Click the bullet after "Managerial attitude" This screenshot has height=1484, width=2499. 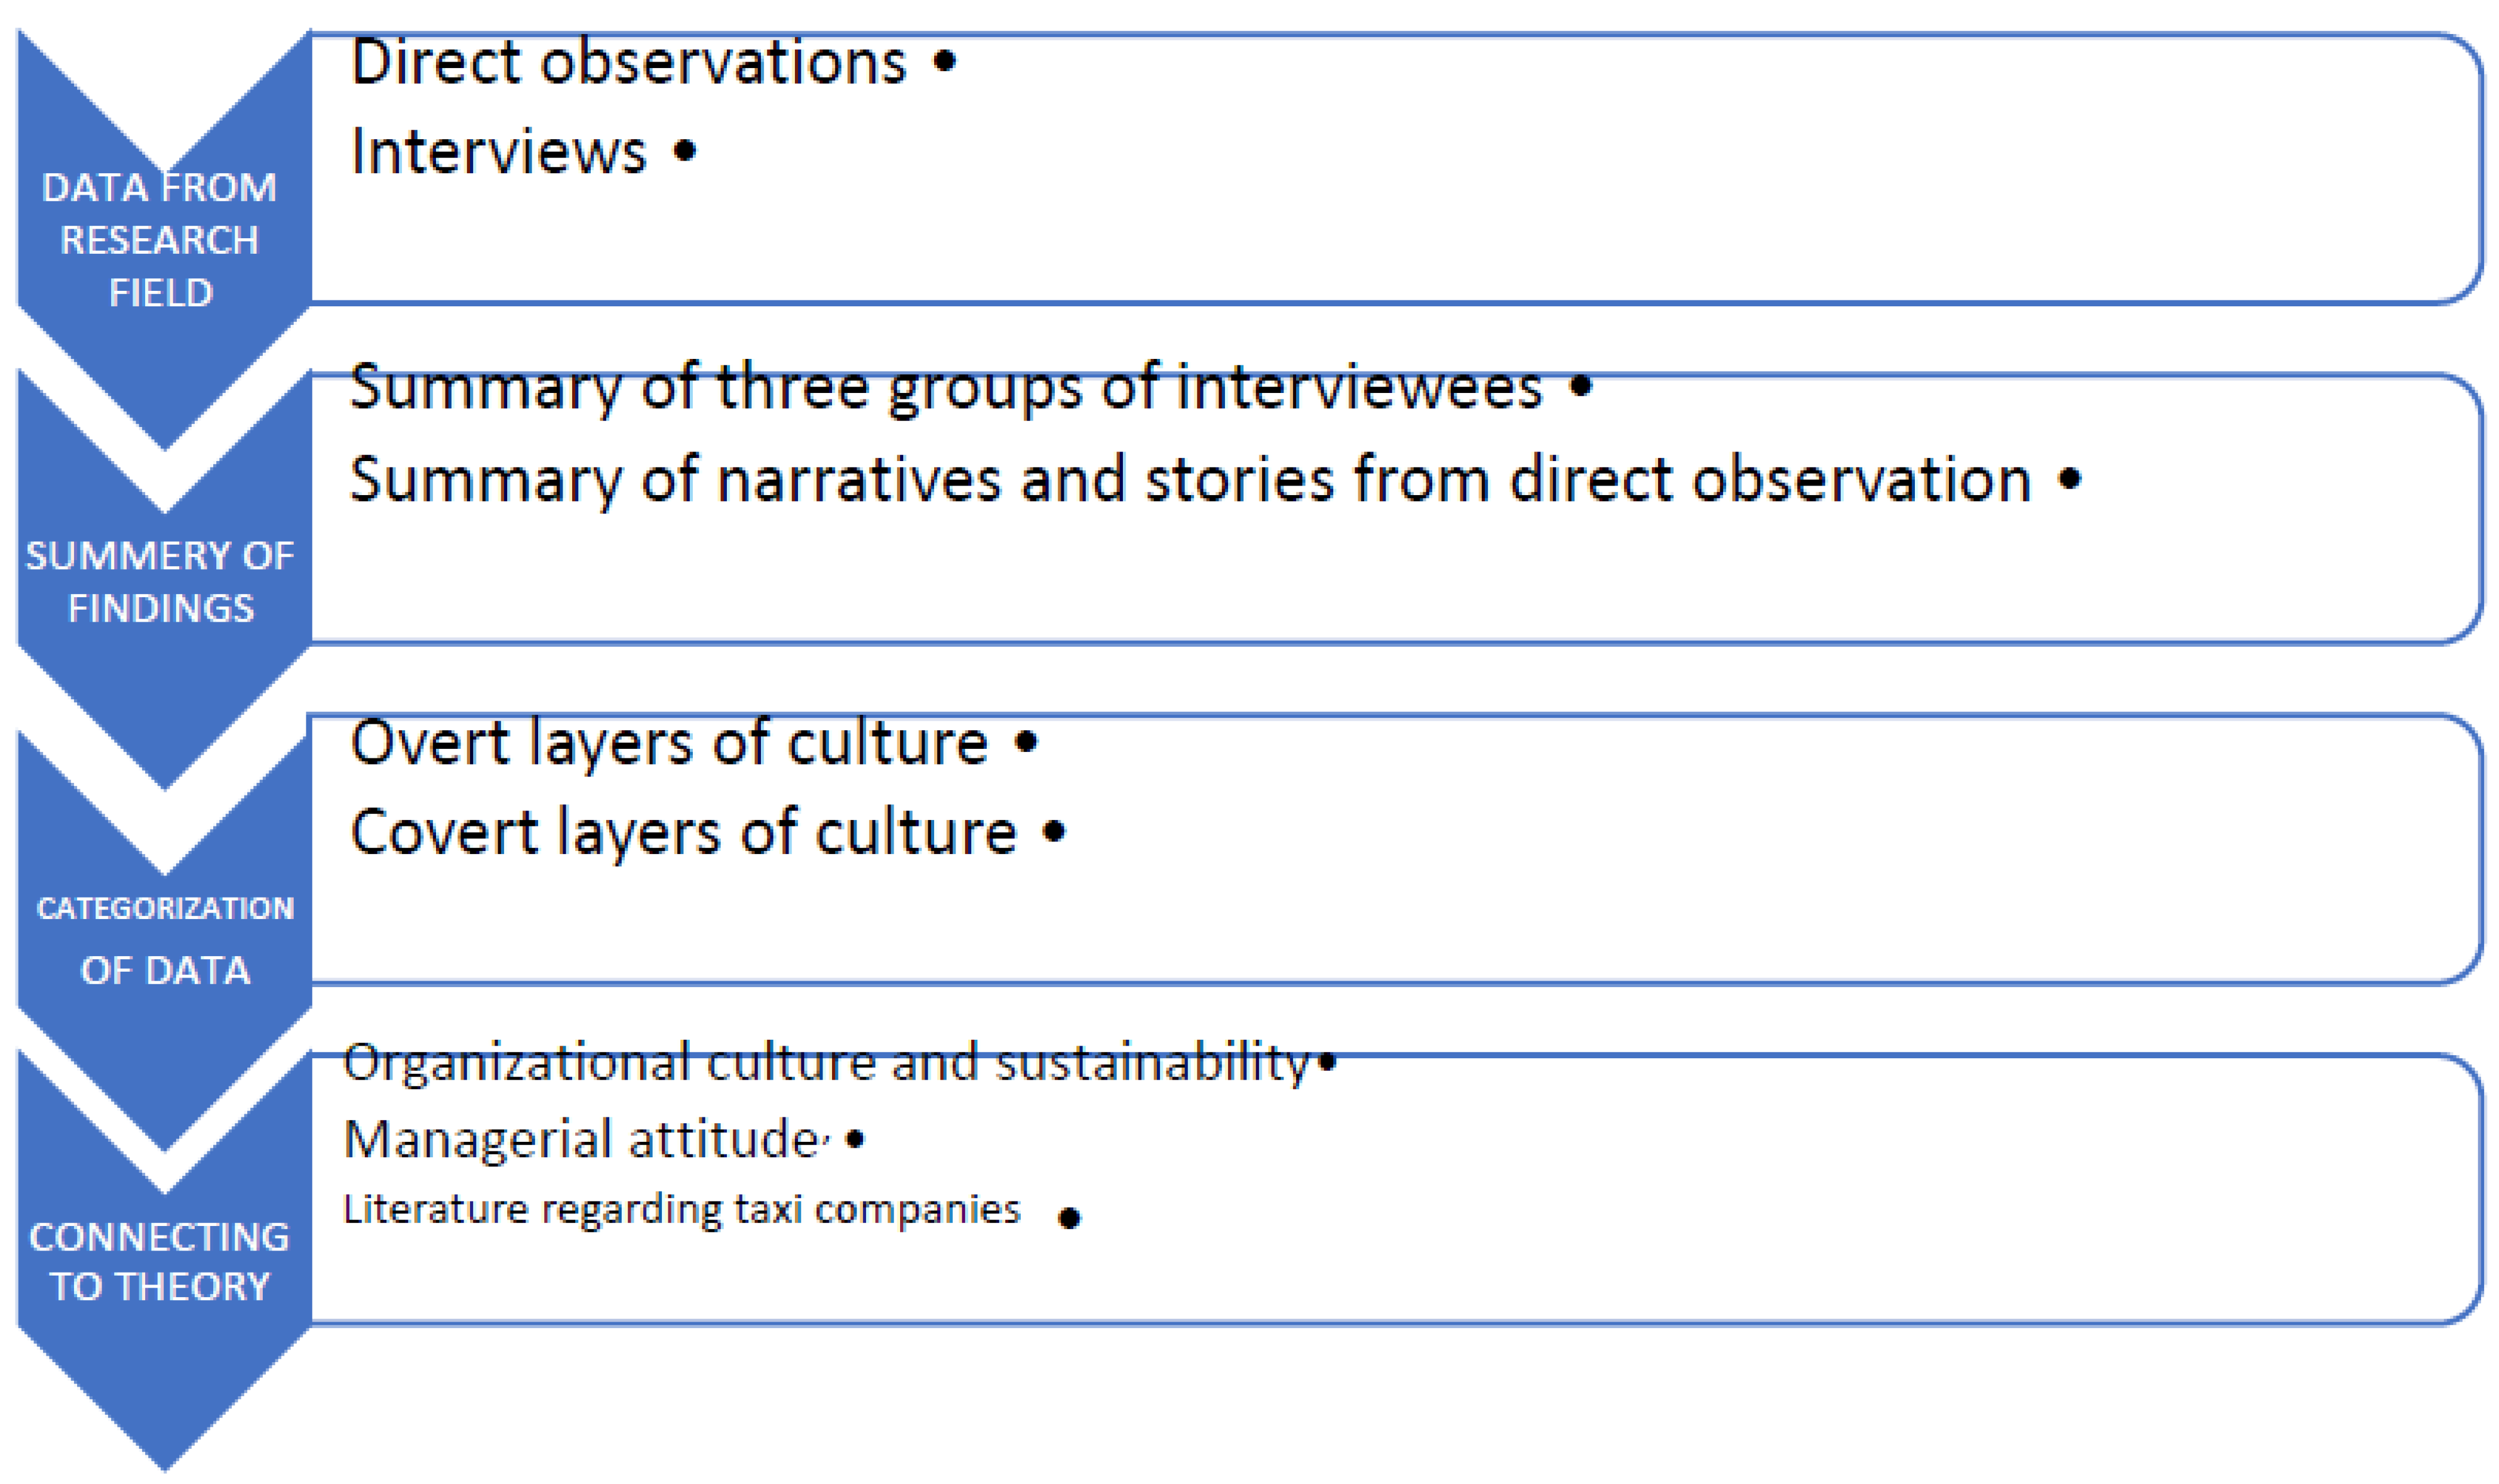[855, 1139]
